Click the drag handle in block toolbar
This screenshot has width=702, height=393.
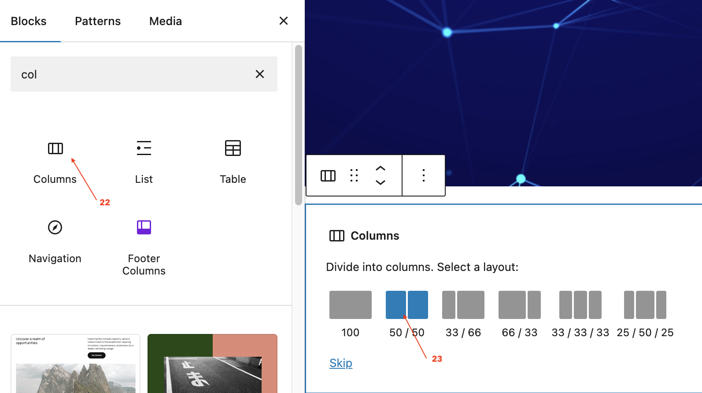tap(354, 175)
